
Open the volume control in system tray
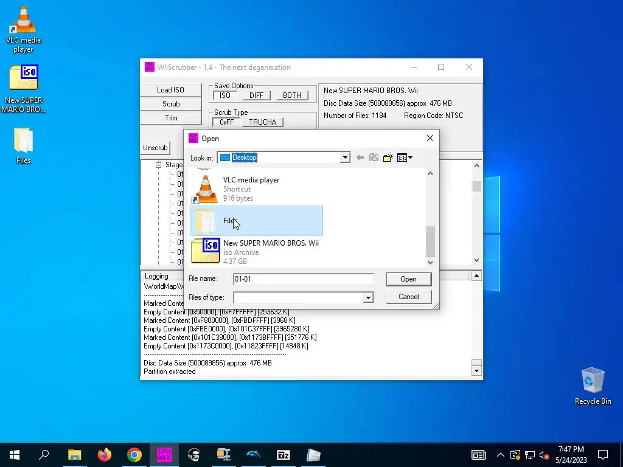click(545, 455)
